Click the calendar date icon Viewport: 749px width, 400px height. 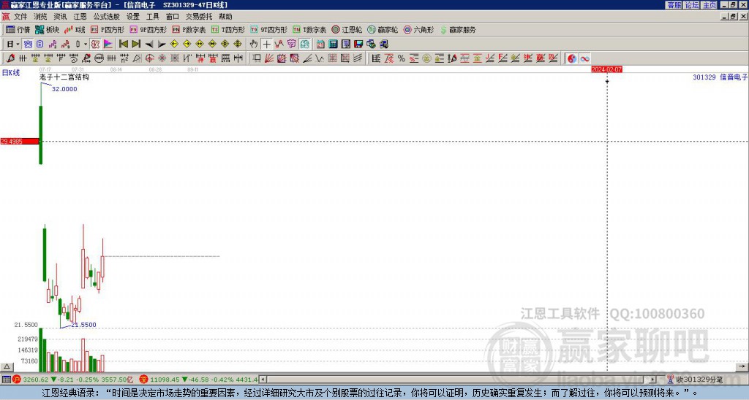(320, 45)
